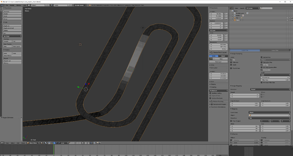Lock the Scale X value icon
The width and height of the screenshot is (293, 156).
pos(226,35)
